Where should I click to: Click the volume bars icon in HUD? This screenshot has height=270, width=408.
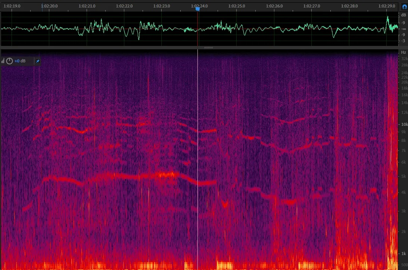3,61
